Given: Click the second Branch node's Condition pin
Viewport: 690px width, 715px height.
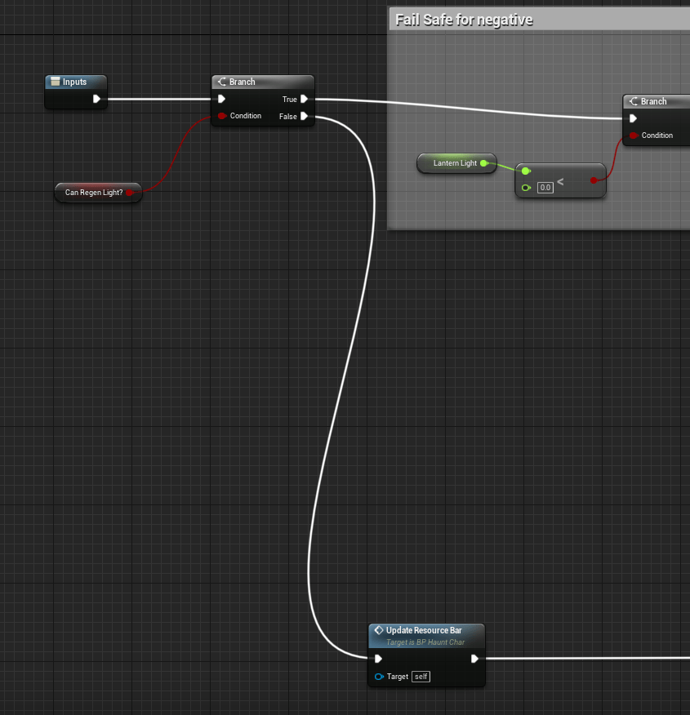Looking at the screenshot, I should tap(634, 135).
